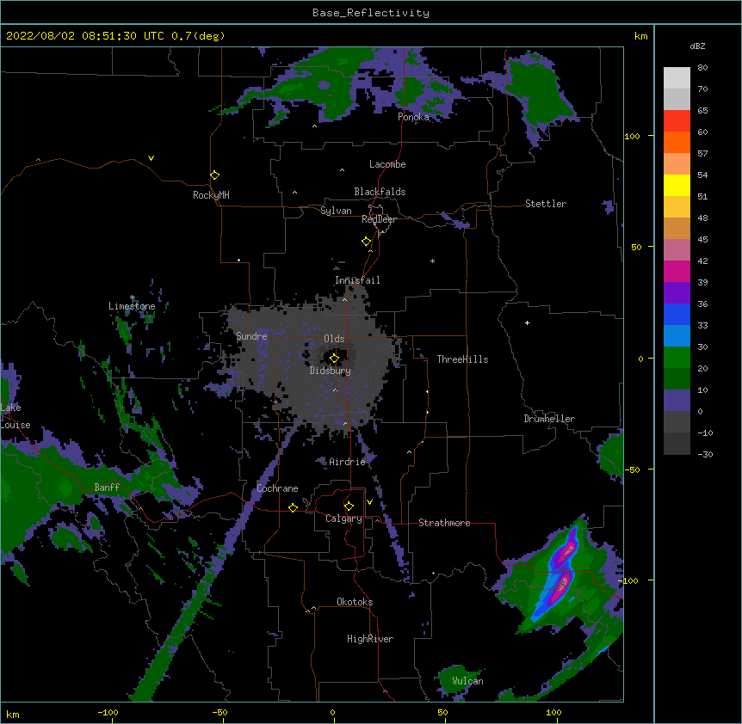Pick the bright yellow swatch between 54 and 51
Viewport: 742px width, 724px height.
[x=677, y=185]
